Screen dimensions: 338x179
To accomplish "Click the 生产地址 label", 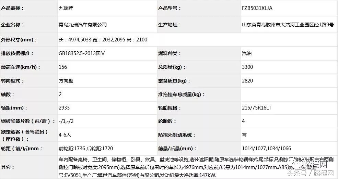I will pos(170,25).
